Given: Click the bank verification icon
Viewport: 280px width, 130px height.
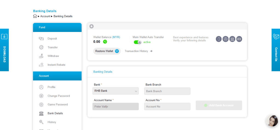Looking at the screenshot, I should [232, 39].
